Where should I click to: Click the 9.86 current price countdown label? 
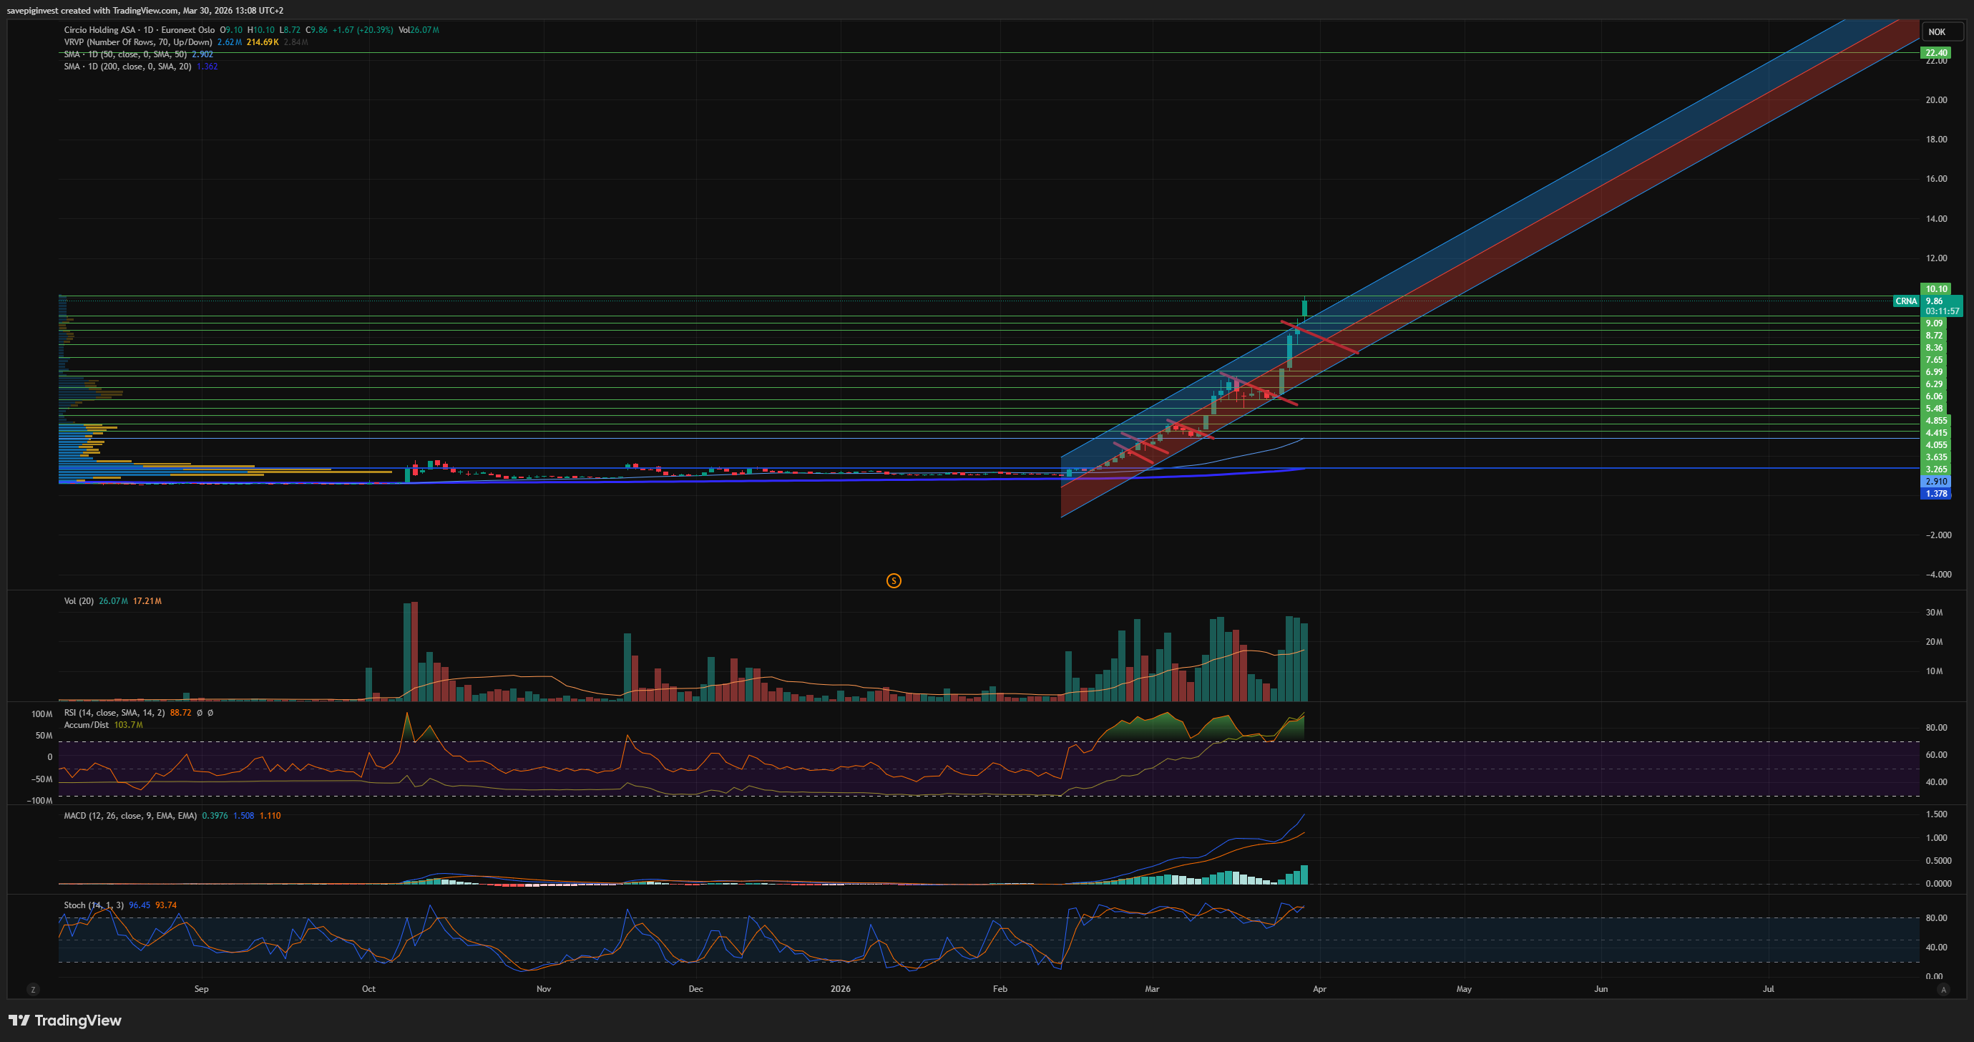1941,306
